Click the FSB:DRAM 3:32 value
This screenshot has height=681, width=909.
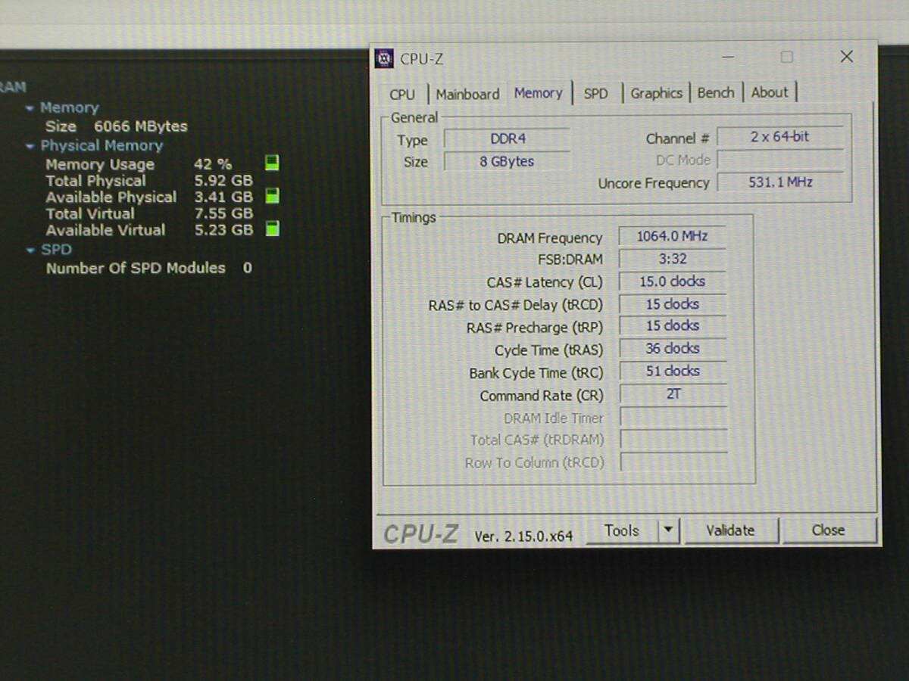(x=672, y=259)
